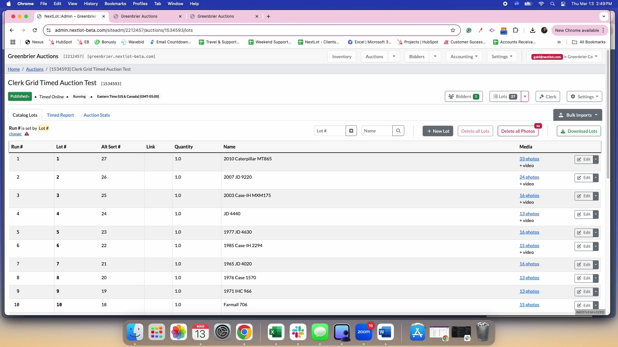Click the go-to-lot icon beside Lot # field
This screenshot has width=618, height=347.
pos(351,131)
